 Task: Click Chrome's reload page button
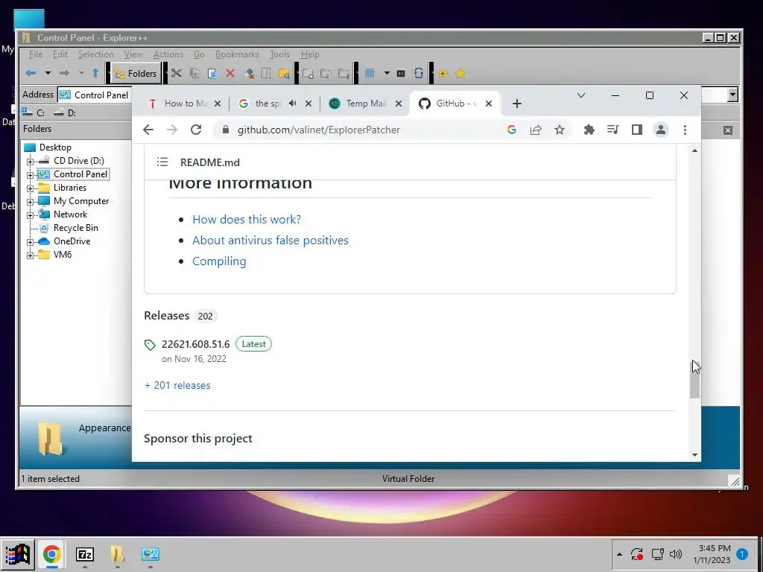click(196, 130)
